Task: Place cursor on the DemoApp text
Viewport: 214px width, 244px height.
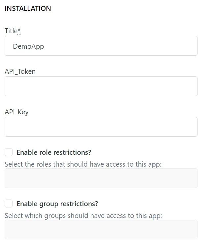Action: click(x=28, y=46)
